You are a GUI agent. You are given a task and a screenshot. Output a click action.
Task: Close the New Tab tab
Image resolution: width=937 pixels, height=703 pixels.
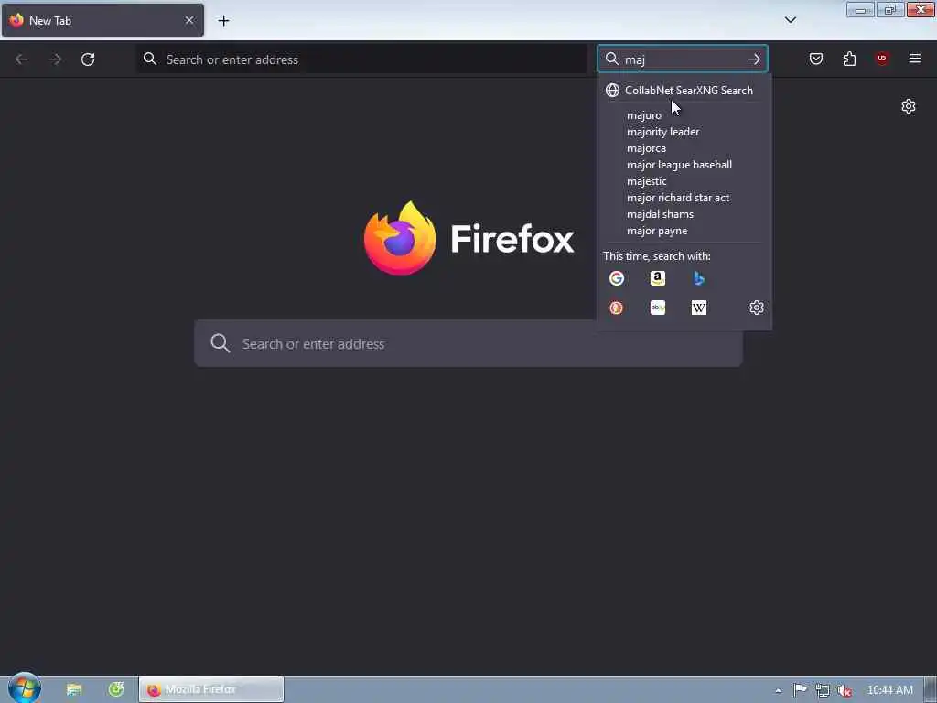tap(189, 20)
